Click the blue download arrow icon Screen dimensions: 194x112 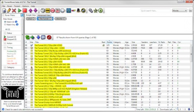pyautogui.click(x=38, y=37)
